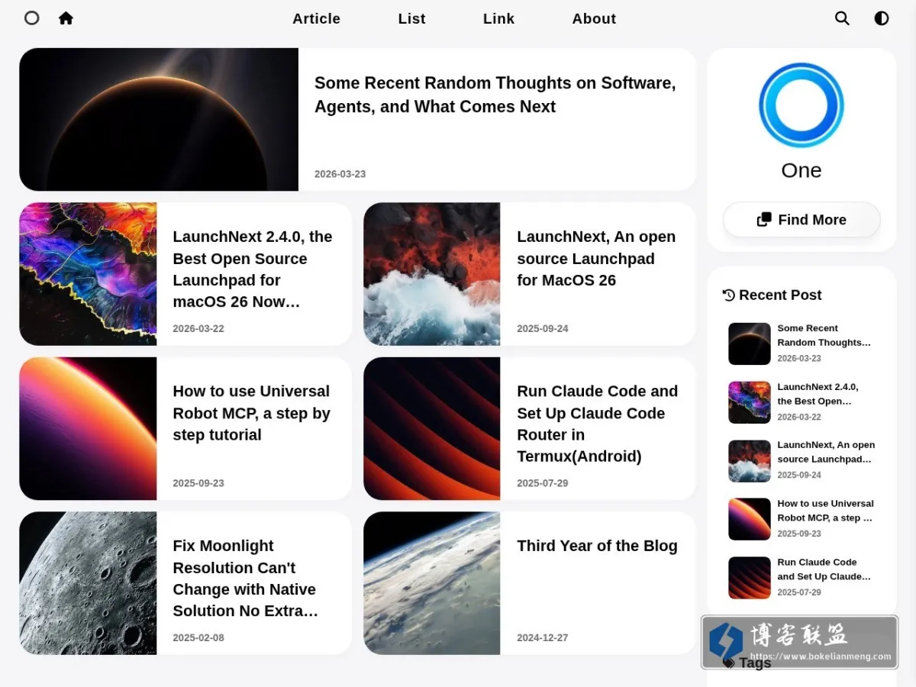Screen dimensions: 916x687
Task: Open Fix Moonlight Resolution article
Action: point(245,579)
